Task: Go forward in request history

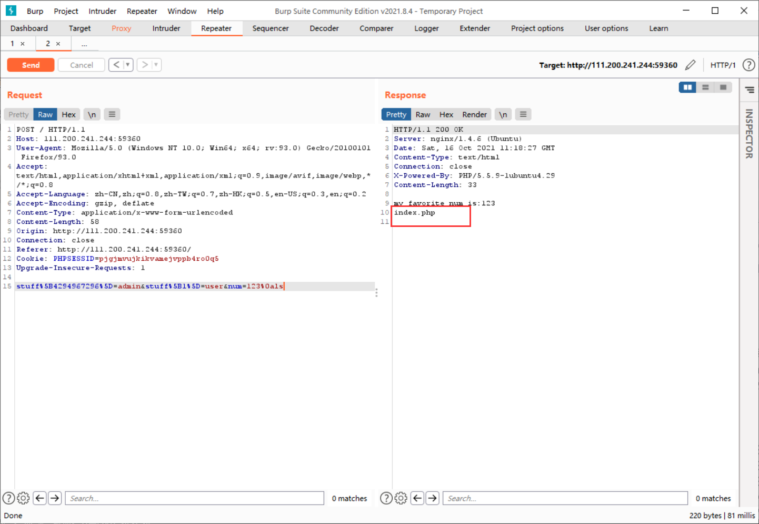Action: 145,65
